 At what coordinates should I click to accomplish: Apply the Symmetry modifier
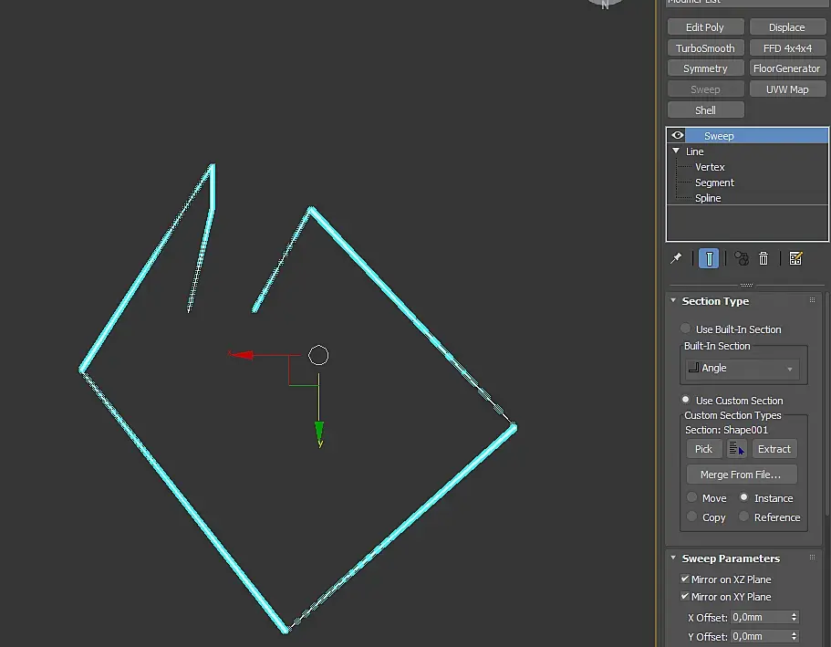[705, 68]
